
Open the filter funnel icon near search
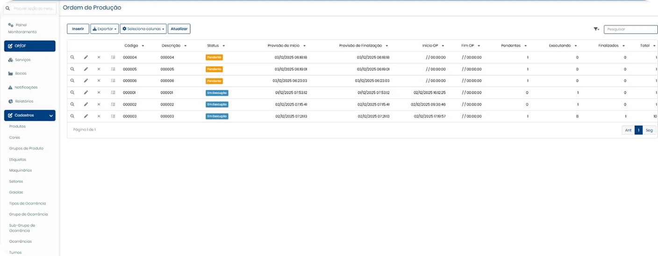click(596, 29)
